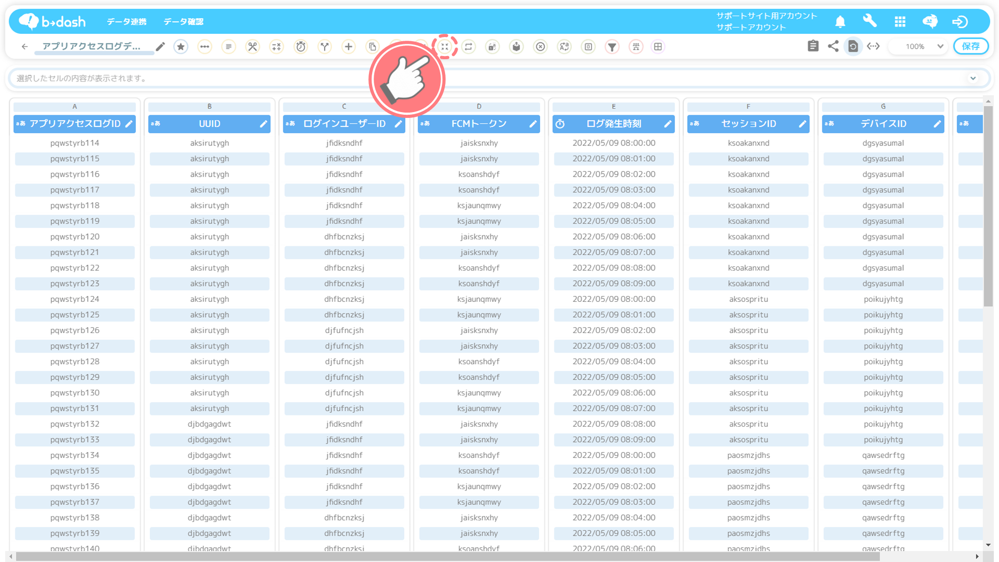Click the locked blocks toolbar icon
999x562 pixels.
492,47
